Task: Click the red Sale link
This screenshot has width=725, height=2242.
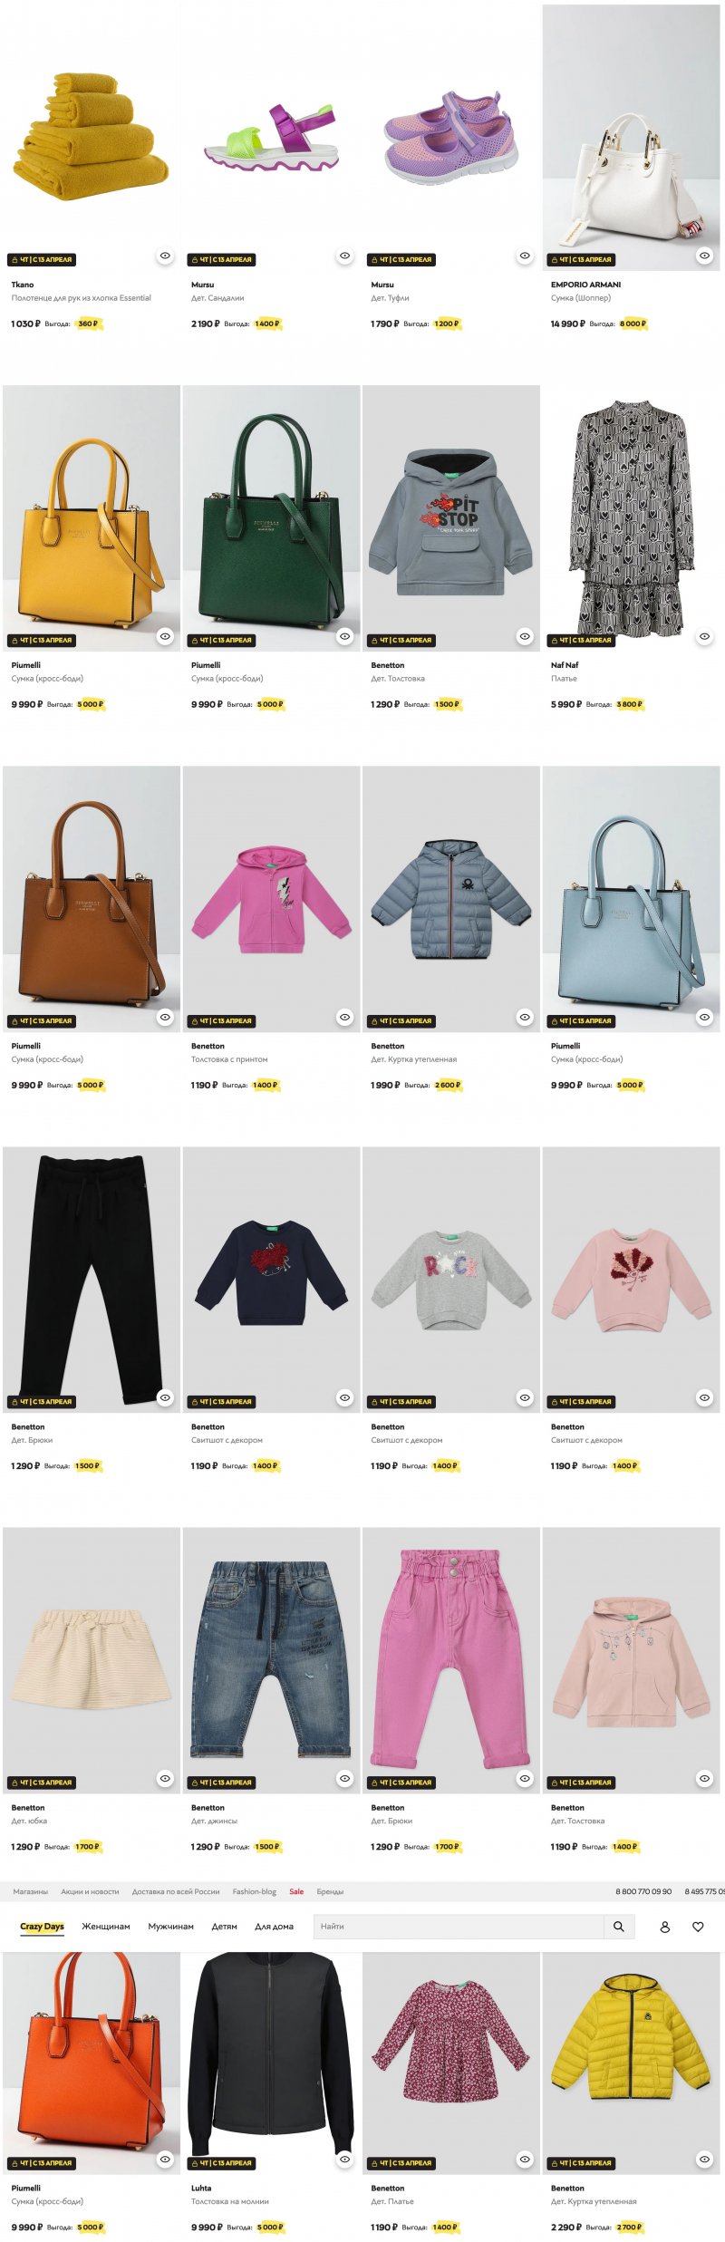Action: pyautogui.click(x=296, y=1891)
